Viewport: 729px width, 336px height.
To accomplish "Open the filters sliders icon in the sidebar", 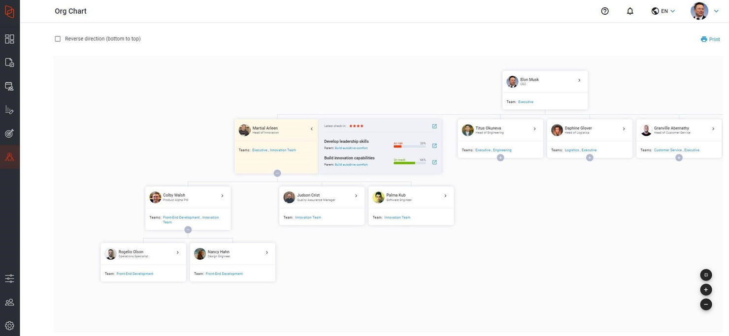I will [x=9, y=278].
